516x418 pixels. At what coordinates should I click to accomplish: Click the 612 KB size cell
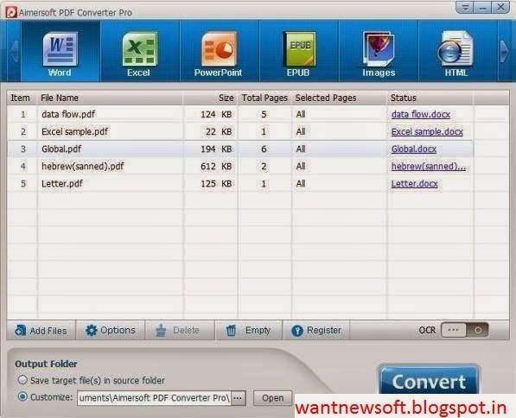pos(211,167)
